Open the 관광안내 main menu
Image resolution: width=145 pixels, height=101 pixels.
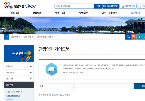click(x=135, y=13)
